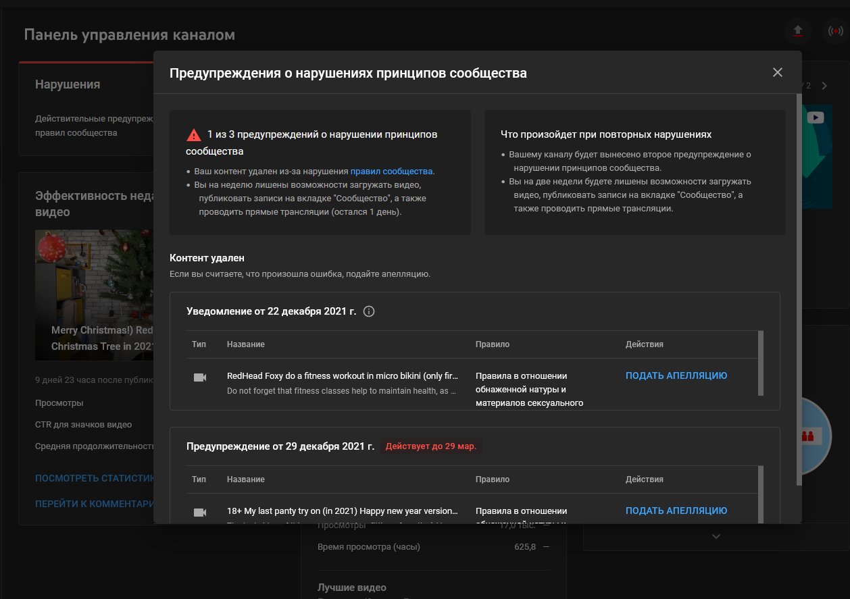
Task: Click the Время просмотра (часы) stat row
Action: (x=433, y=546)
